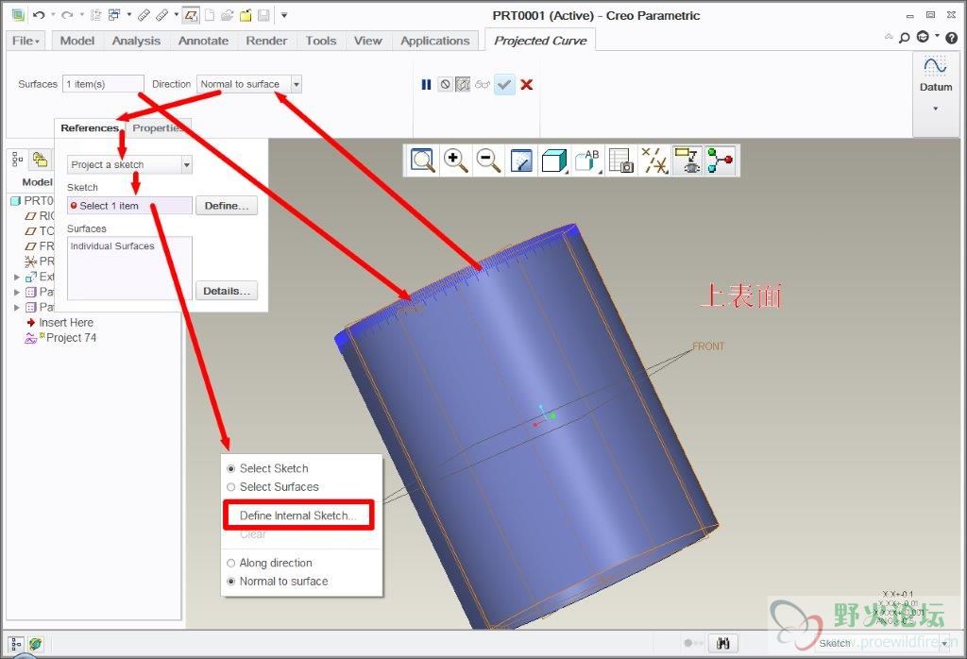Click the Repaint icon in graphics toolbar
The width and height of the screenshot is (967, 659).
click(521, 161)
